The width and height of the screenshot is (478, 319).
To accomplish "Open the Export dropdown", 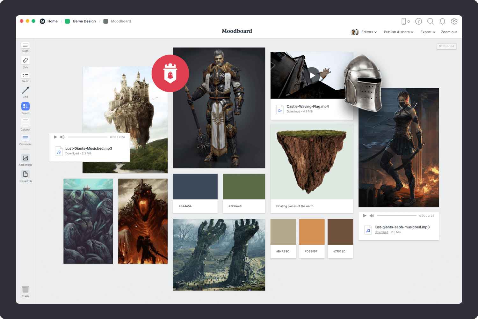I will click(427, 32).
